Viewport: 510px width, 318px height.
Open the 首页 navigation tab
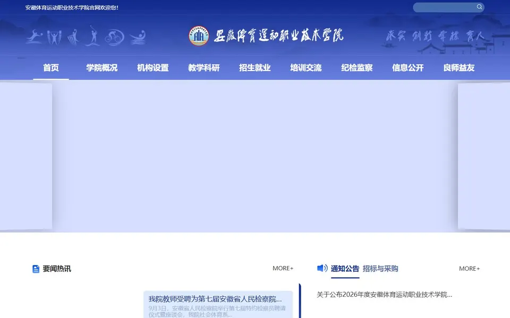click(51, 68)
